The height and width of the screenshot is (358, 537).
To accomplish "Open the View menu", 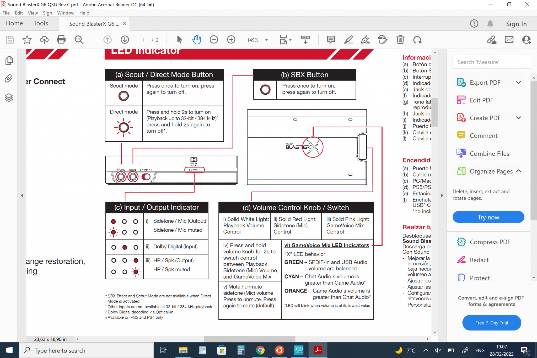I will tap(33, 13).
